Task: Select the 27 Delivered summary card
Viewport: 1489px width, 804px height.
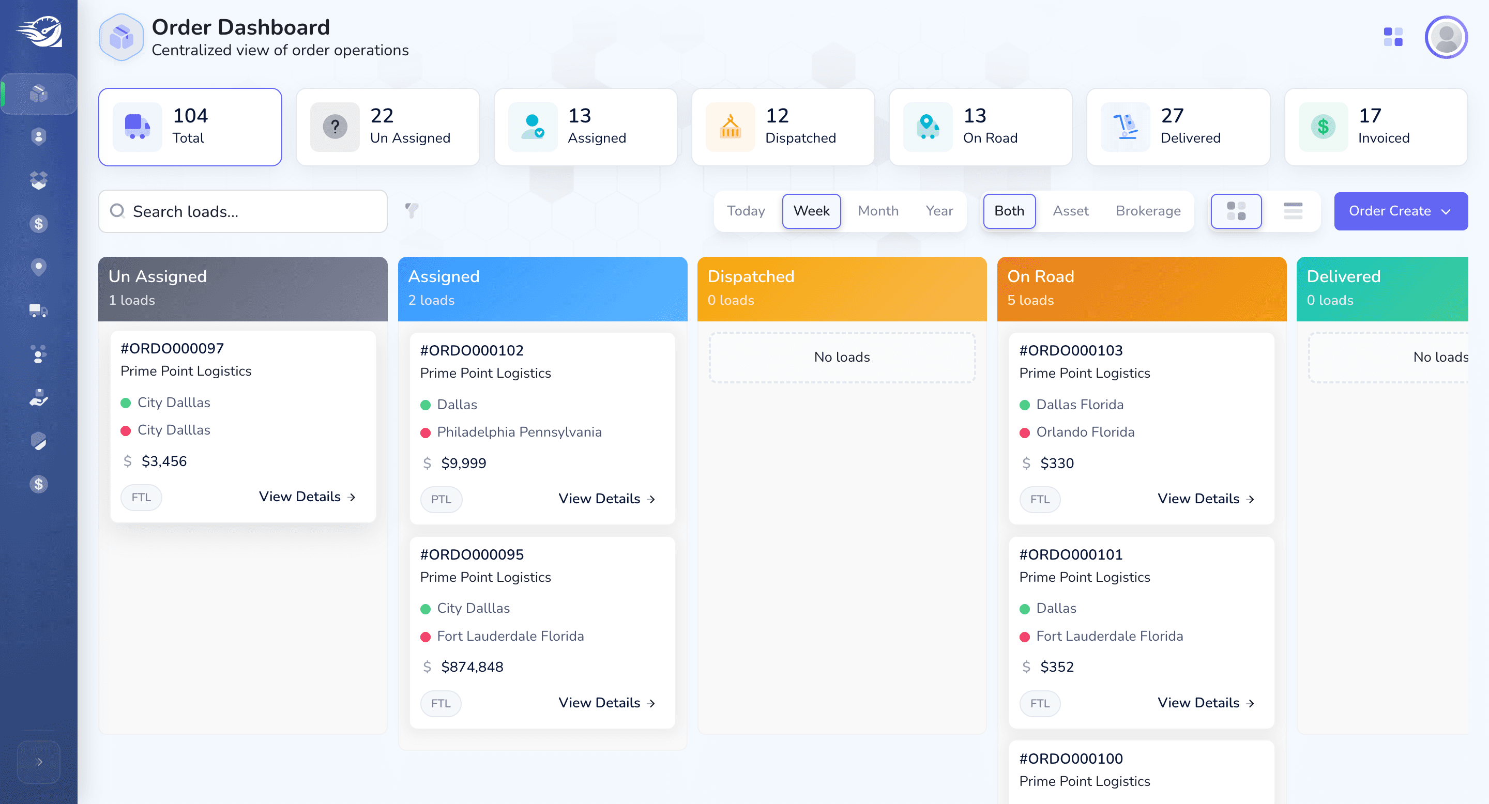Action: pyautogui.click(x=1179, y=127)
